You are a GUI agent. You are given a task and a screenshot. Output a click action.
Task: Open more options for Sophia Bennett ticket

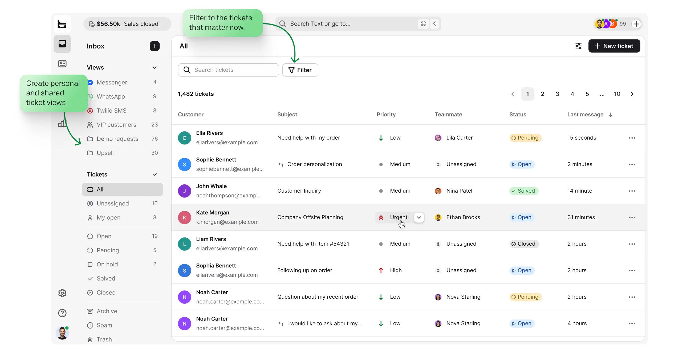632,270
